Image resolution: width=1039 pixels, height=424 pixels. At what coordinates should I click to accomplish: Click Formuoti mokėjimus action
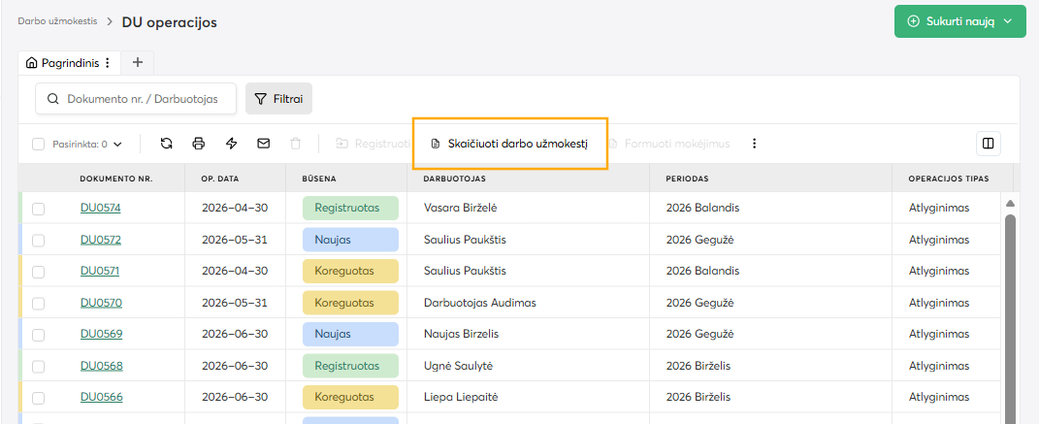tap(667, 143)
